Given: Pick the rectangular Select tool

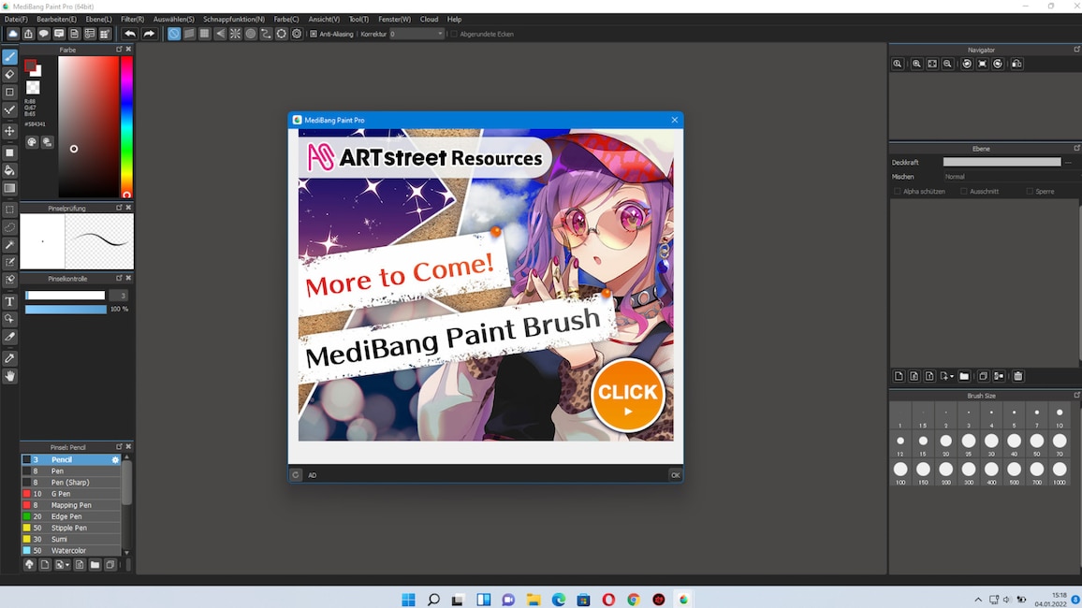Looking at the screenshot, I should [9, 210].
